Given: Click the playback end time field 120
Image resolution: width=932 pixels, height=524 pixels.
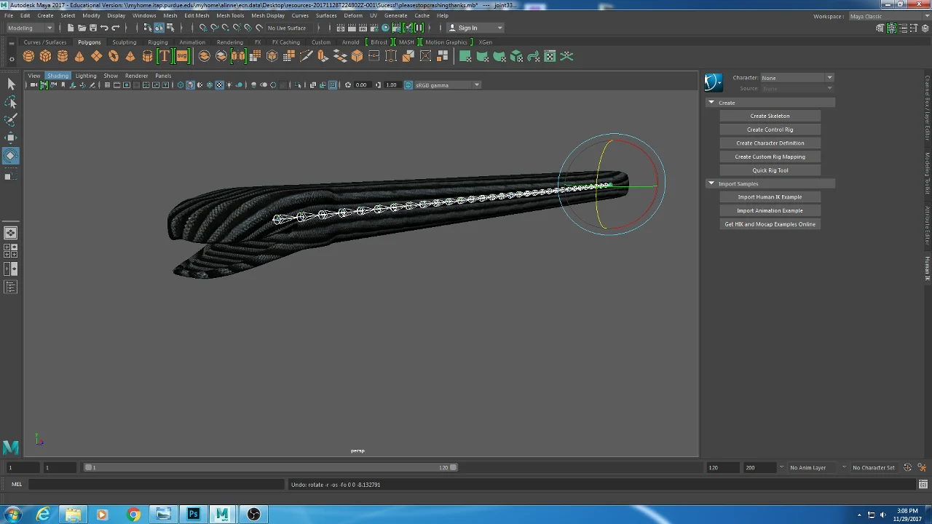Looking at the screenshot, I should point(722,467).
